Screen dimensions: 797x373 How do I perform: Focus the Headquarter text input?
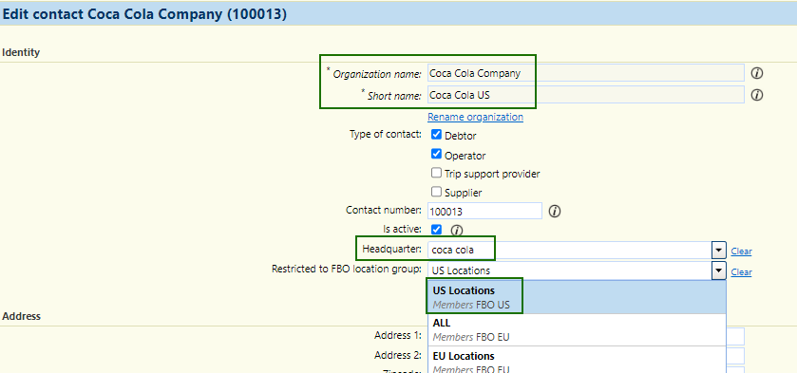(570, 250)
